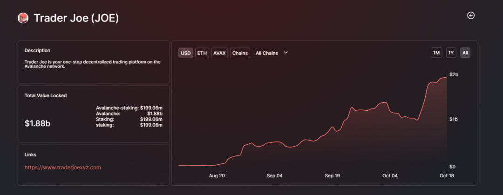This screenshot has width=503, height=195.
Task: Open the traderjoexyz.com link
Action: point(63,168)
